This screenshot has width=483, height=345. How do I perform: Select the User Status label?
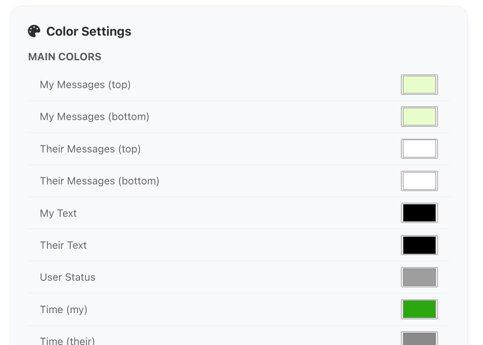point(68,277)
